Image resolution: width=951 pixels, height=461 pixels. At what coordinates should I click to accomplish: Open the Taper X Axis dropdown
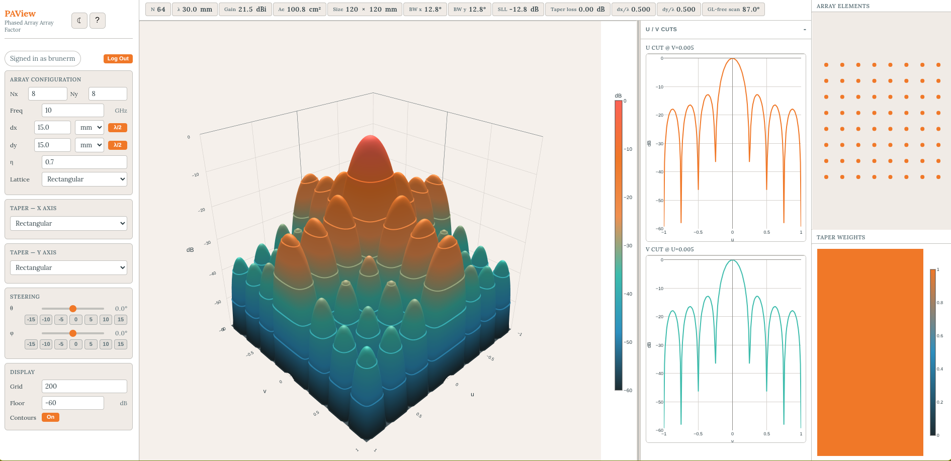(x=68, y=224)
